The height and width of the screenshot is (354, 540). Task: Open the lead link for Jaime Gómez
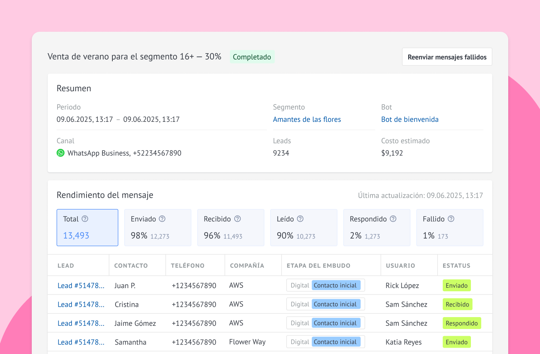81,323
